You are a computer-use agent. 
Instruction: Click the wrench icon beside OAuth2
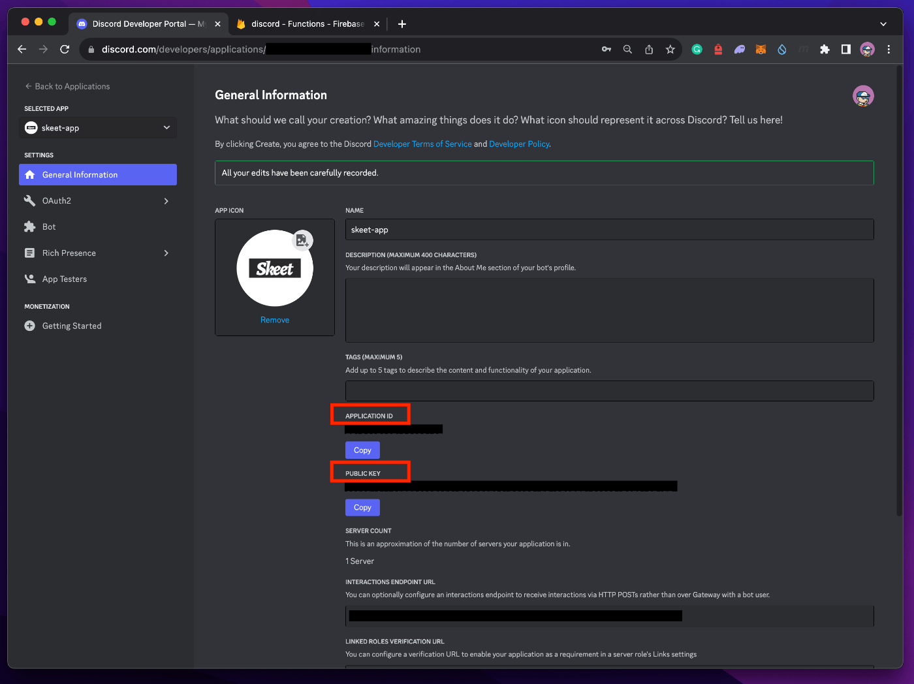coord(29,201)
